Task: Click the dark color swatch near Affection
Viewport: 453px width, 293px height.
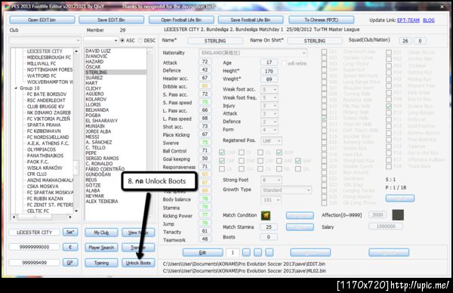Action: (398, 215)
